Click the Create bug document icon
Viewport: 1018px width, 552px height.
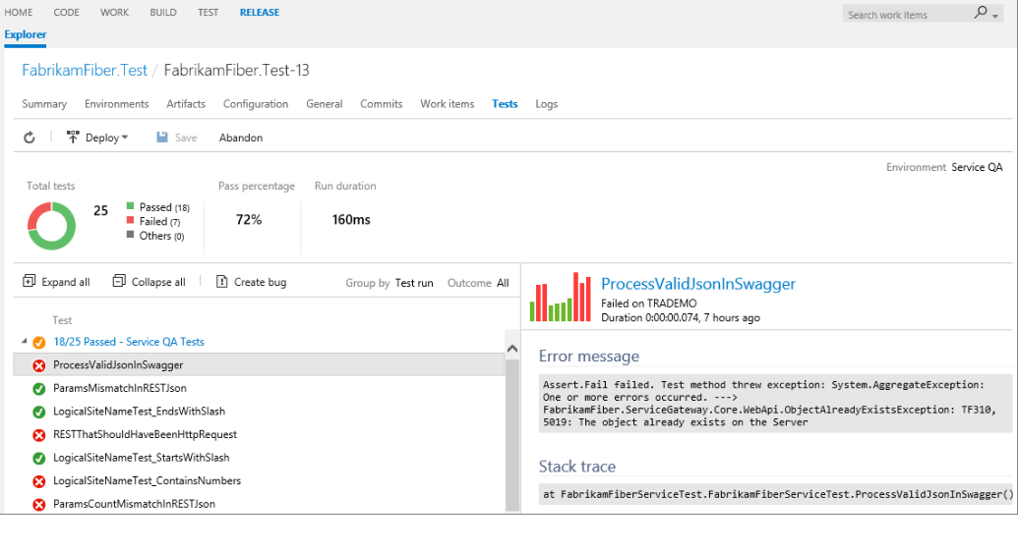(221, 281)
